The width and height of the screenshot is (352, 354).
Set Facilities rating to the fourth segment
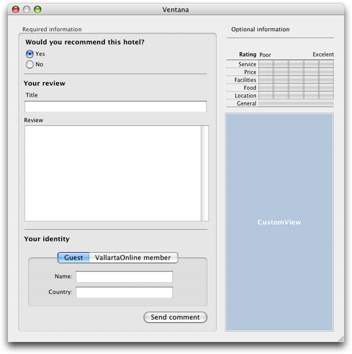tap(312, 80)
